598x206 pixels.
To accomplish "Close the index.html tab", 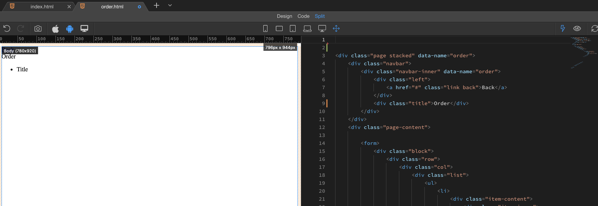I will point(69,6).
